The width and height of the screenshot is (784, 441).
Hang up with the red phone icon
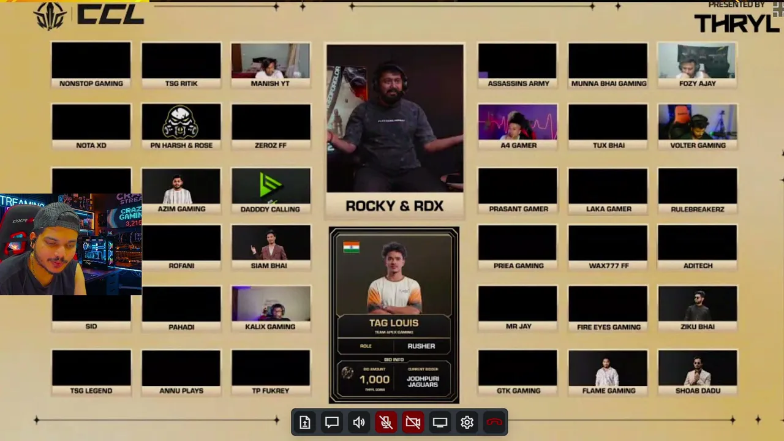click(x=494, y=422)
